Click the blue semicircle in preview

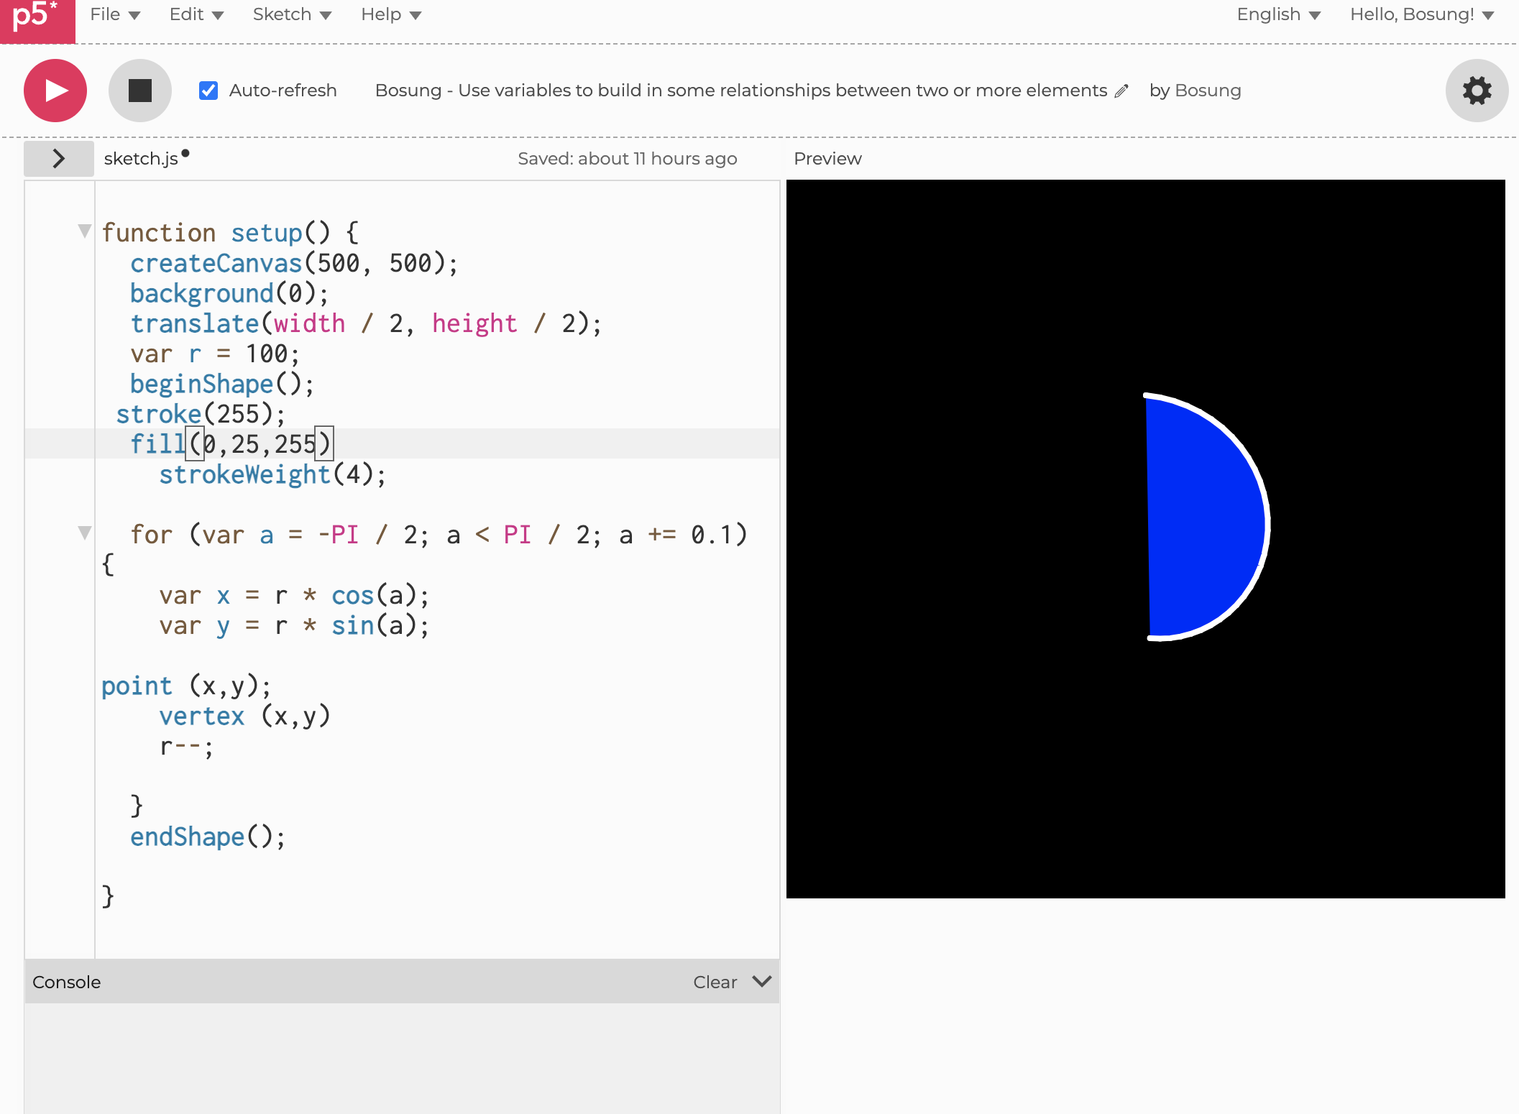(1201, 517)
